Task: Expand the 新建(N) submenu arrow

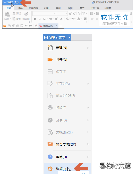Action: click(88, 48)
